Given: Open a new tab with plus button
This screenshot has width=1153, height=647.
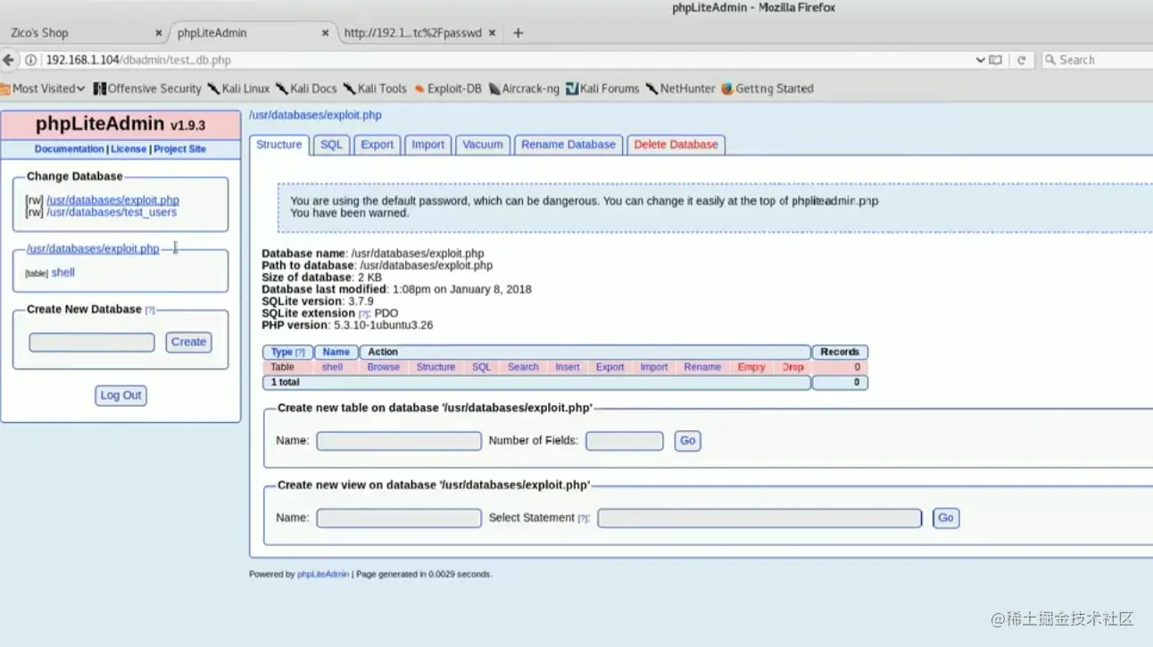Looking at the screenshot, I should click(x=518, y=33).
